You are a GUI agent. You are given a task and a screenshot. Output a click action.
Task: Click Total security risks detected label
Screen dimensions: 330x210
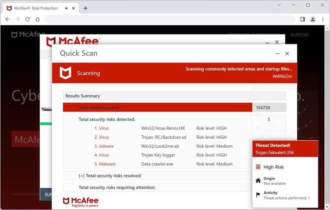(x=107, y=119)
